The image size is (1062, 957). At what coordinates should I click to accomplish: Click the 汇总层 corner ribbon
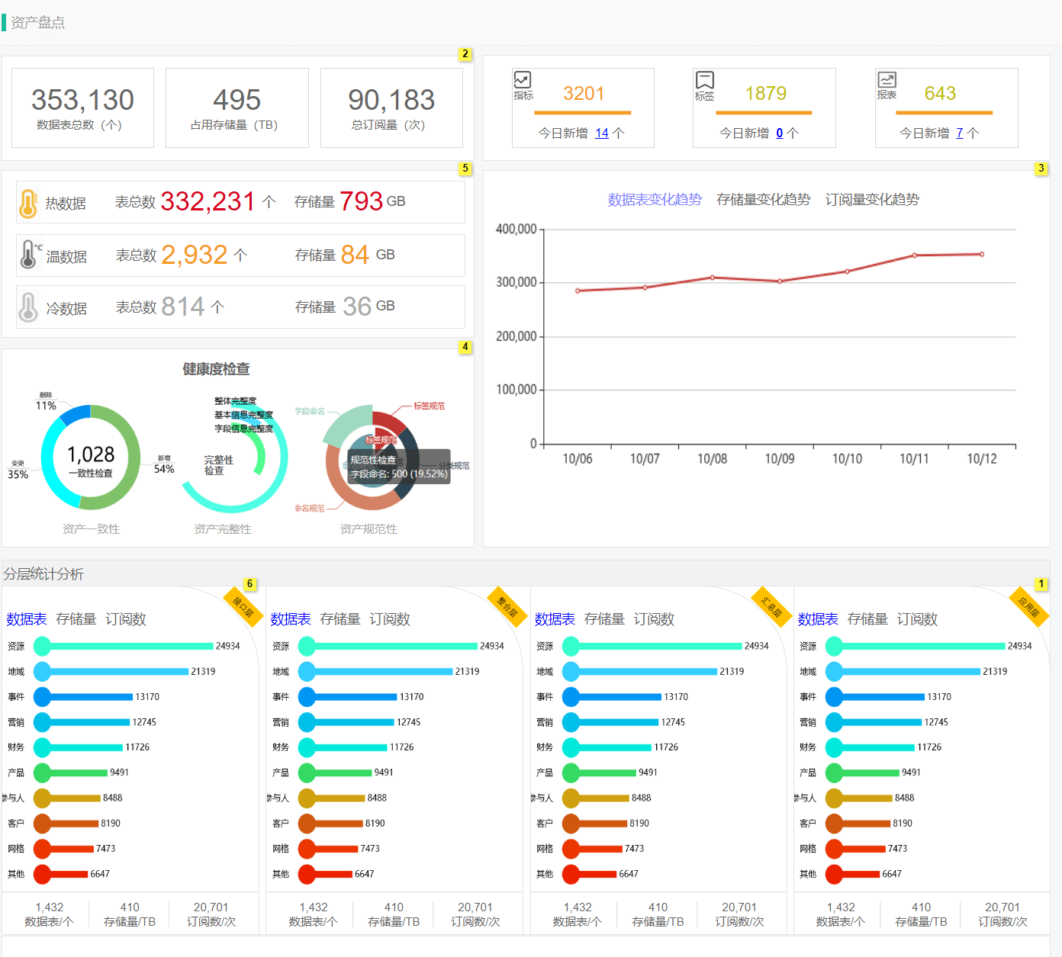click(771, 607)
